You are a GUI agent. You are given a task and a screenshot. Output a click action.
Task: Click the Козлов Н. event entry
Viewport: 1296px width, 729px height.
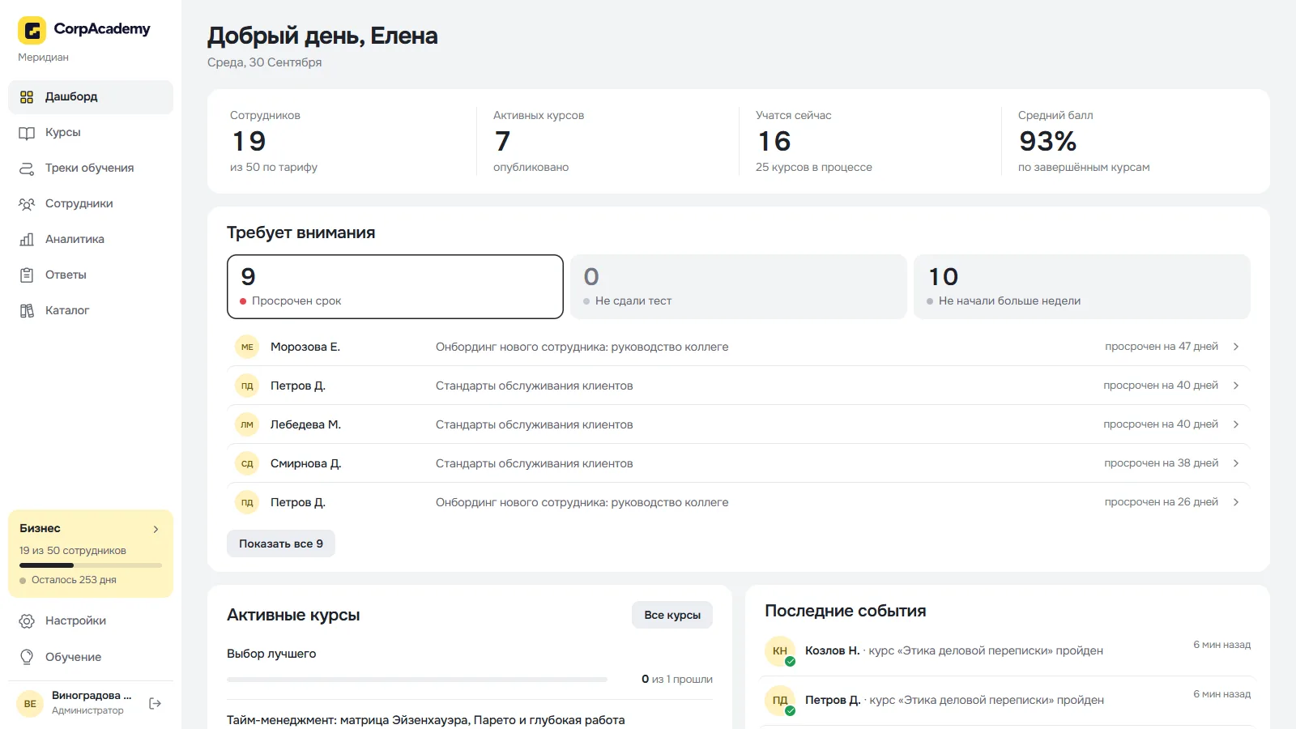(x=1008, y=651)
